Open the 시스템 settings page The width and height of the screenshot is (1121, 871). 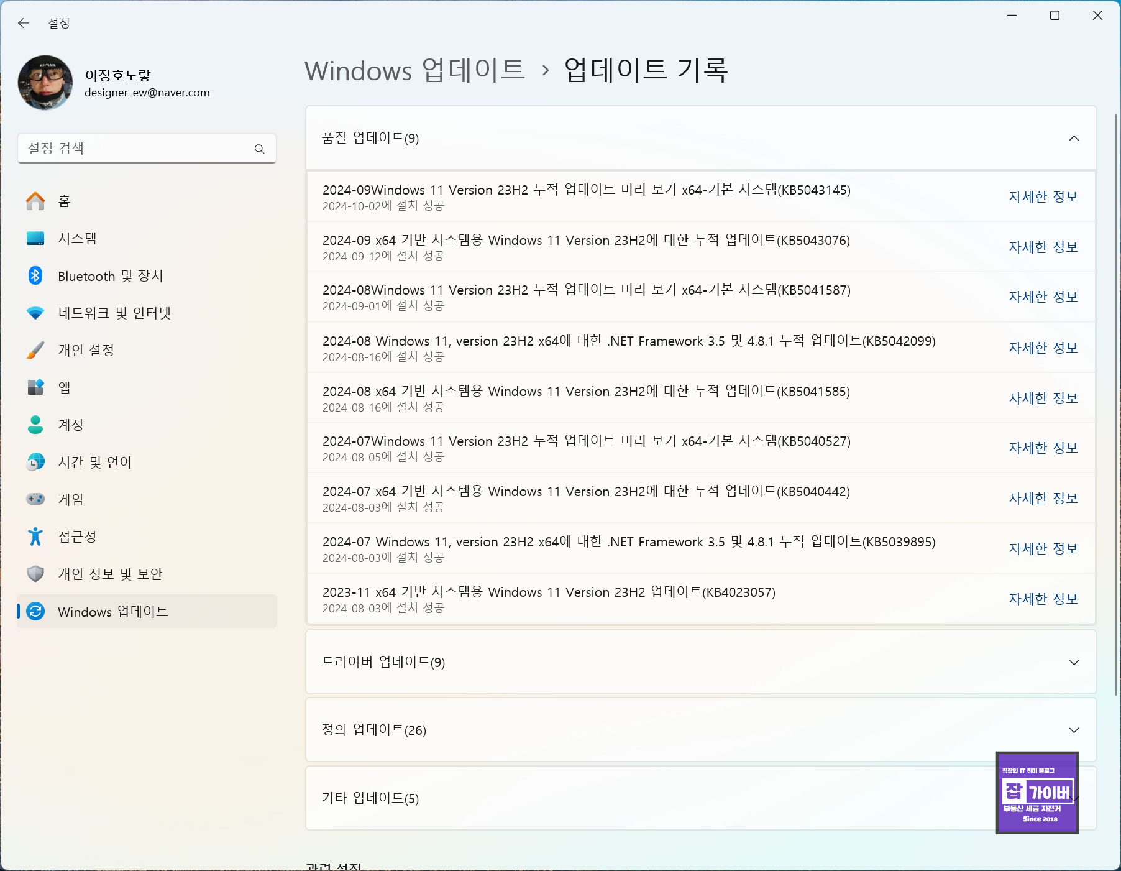coord(147,238)
